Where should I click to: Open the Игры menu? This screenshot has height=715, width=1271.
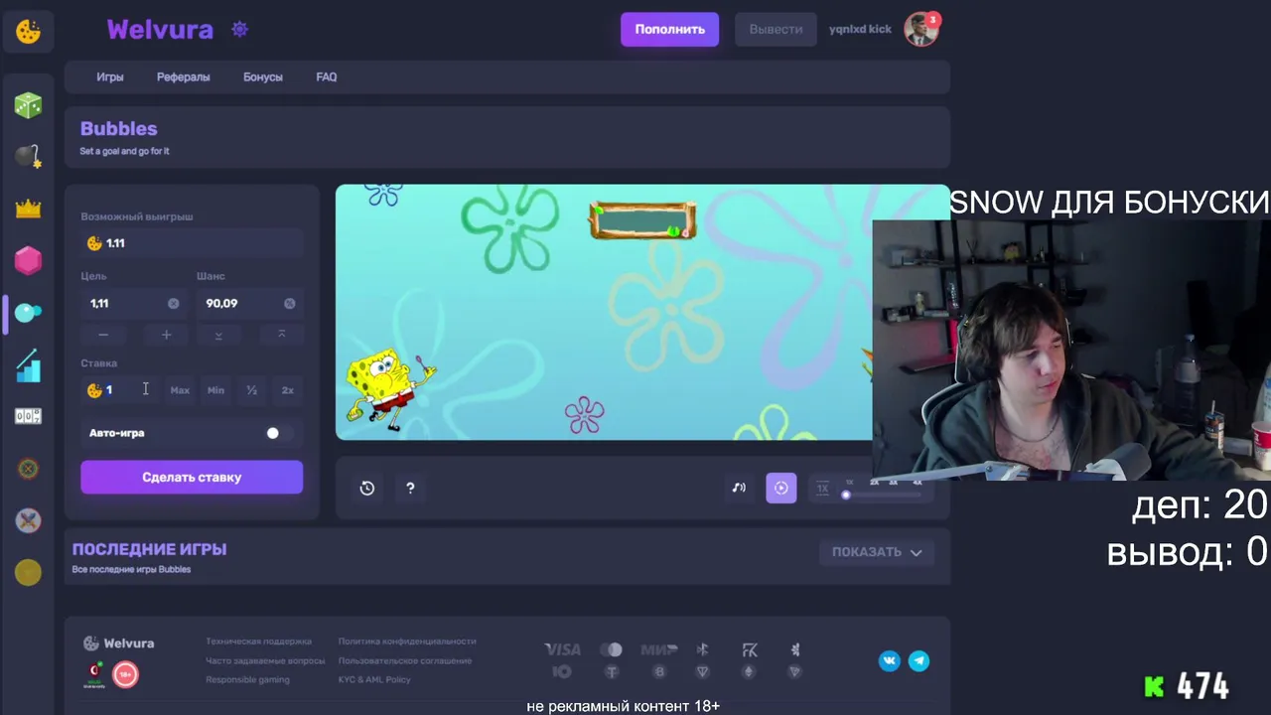click(110, 76)
